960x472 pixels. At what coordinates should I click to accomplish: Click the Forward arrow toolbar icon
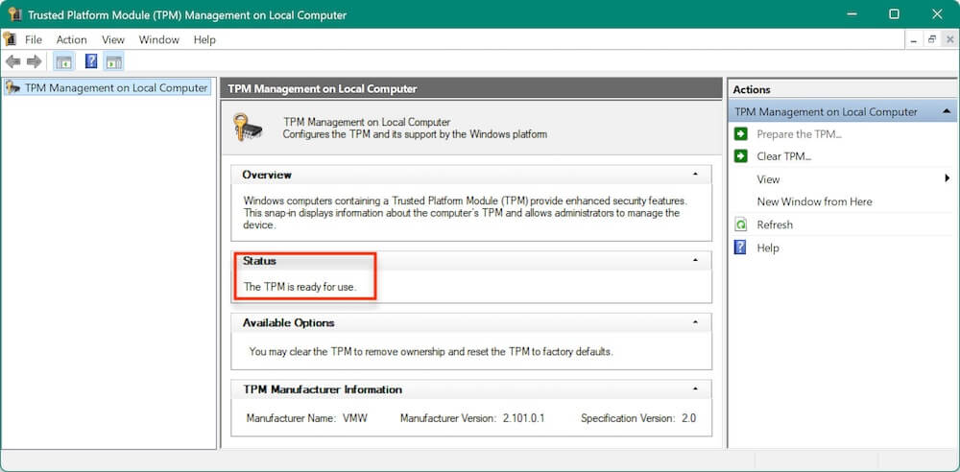tap(35, 61)
